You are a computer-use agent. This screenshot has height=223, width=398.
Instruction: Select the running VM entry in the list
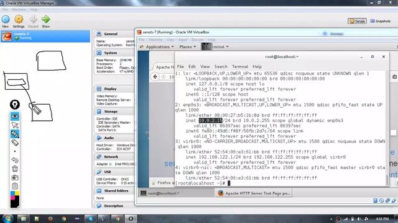coord(45,36)
